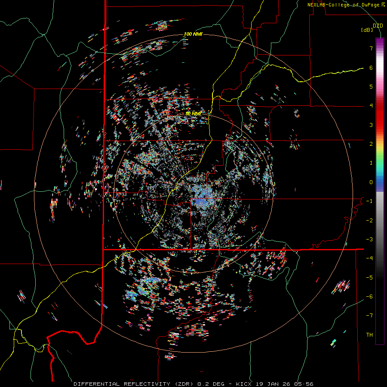This screenshot has width=387, height=387.
Task: Click the NEXLAB-College of DuPage watermark text
Action: click(x=346, y=5)
